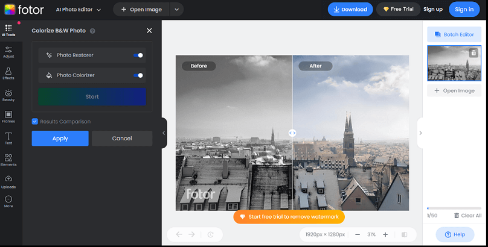Select the Text tool in sidebar
This screenshot has width=488, height=247.
[x=8, y=139]
